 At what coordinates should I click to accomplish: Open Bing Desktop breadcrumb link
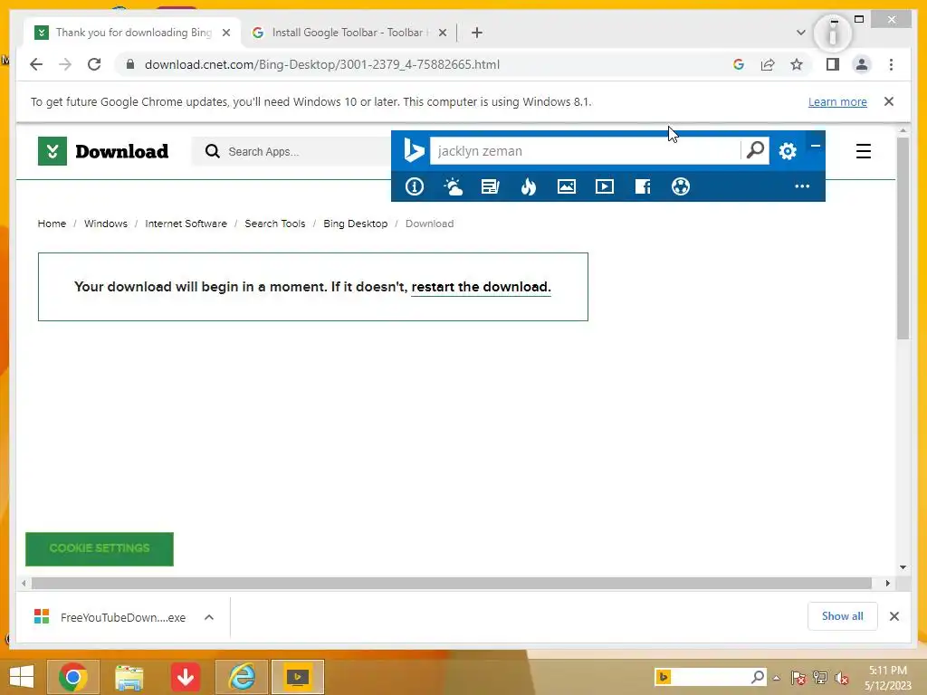point(355,224)
